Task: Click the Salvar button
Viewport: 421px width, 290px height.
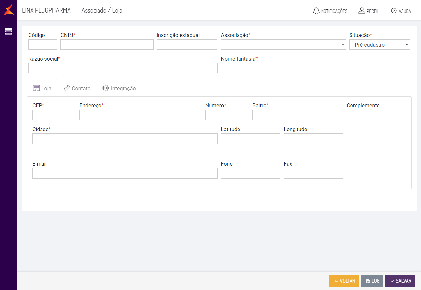Action: 400,281
